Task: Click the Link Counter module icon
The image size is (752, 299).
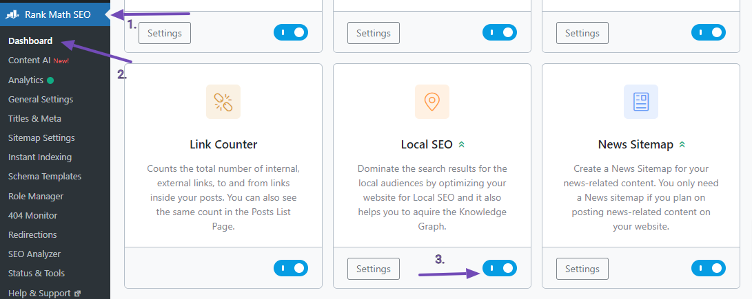Action: [x=223, y=102]
